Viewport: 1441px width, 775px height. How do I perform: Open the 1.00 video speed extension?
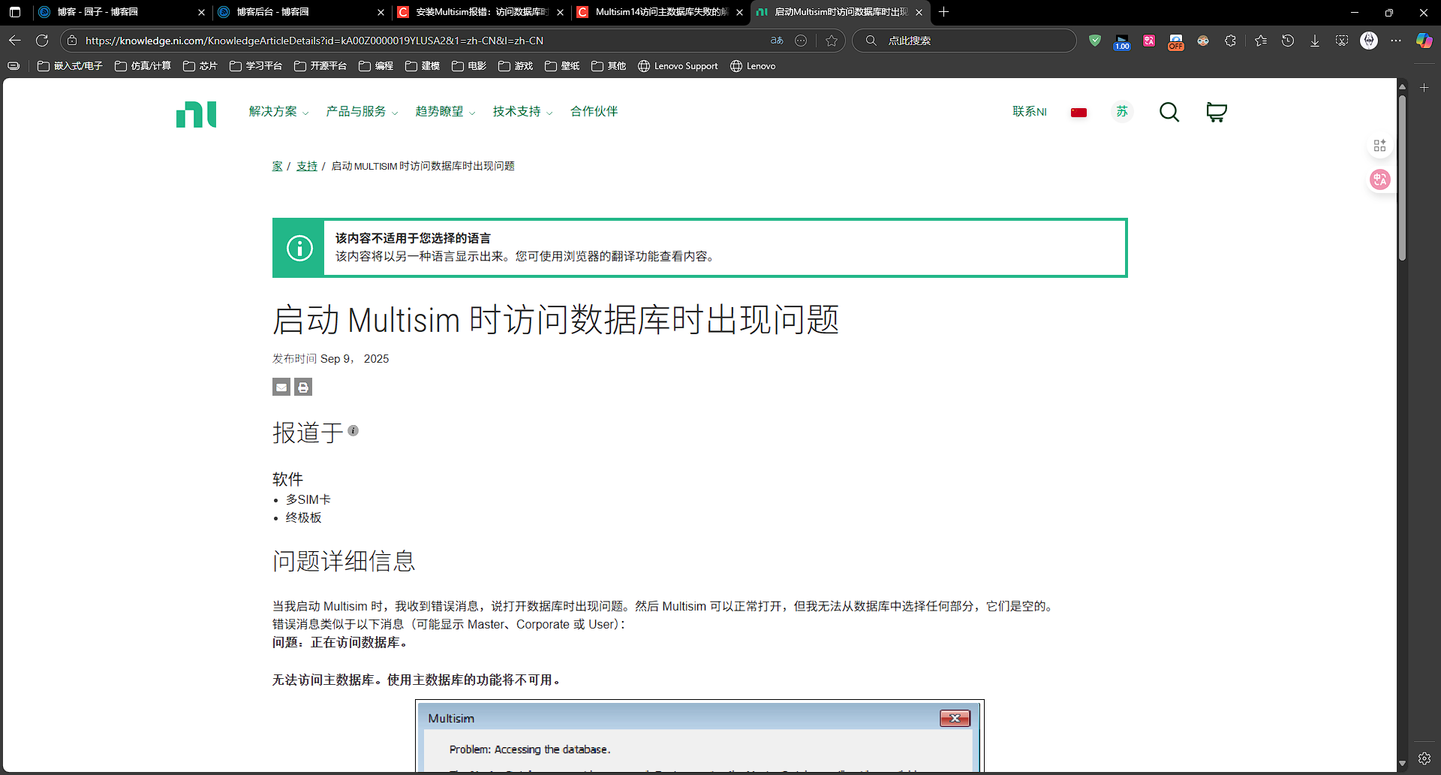click(1122, 41)
